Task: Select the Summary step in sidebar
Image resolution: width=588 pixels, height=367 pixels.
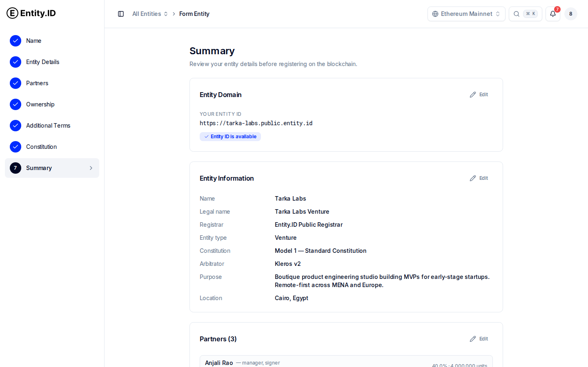Action: tap(52, 168)
